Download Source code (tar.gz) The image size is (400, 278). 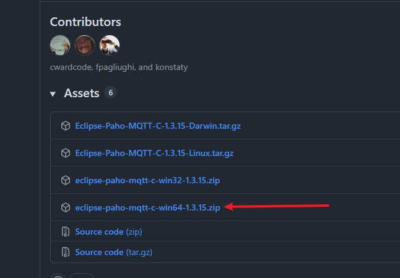click(114, 252)
